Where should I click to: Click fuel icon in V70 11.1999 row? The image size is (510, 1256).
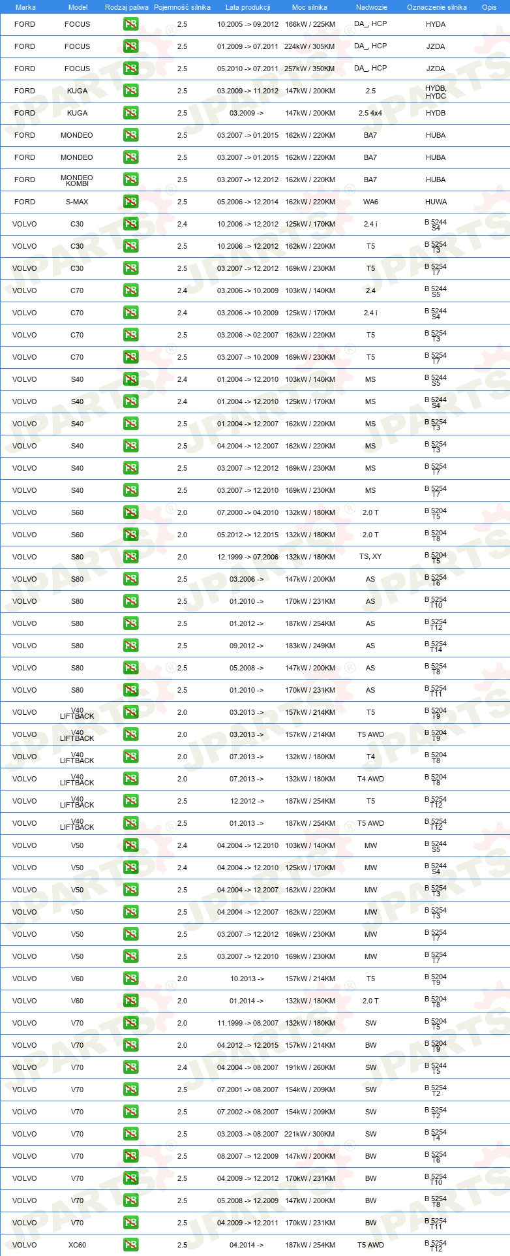(130, 1023)
